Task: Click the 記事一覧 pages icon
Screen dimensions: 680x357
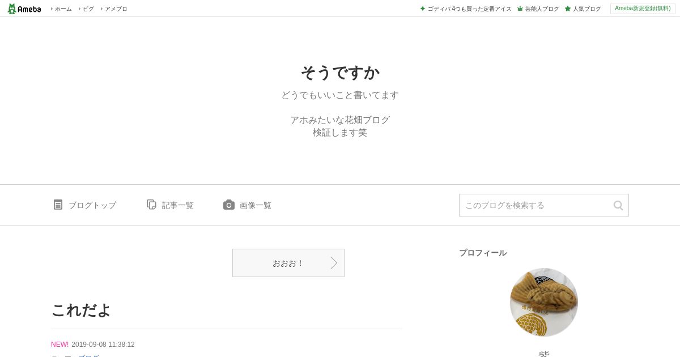Action: 151,205
